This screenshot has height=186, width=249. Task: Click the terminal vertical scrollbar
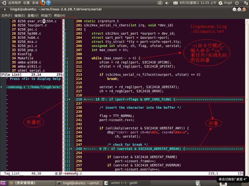247,97
